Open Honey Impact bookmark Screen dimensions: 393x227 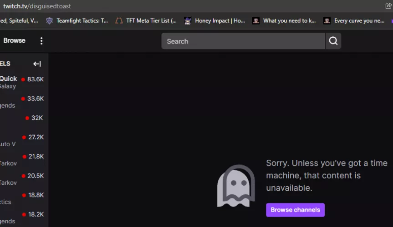(214, 21)
